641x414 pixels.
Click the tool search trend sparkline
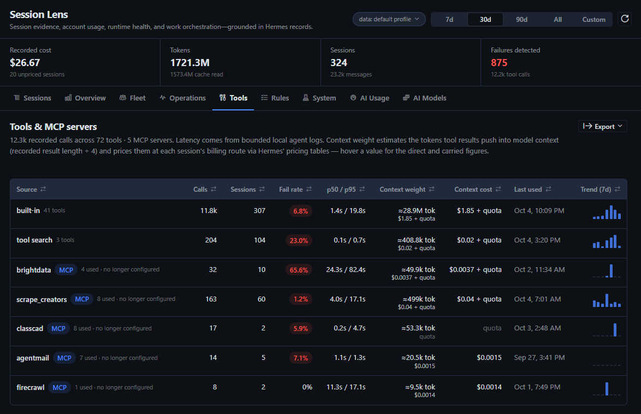point(607,241)
